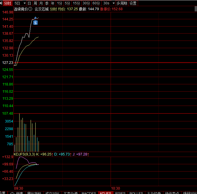Switch to the 主力控盘 indicator tab
This screenshot has width=197, height=194.
154,193
